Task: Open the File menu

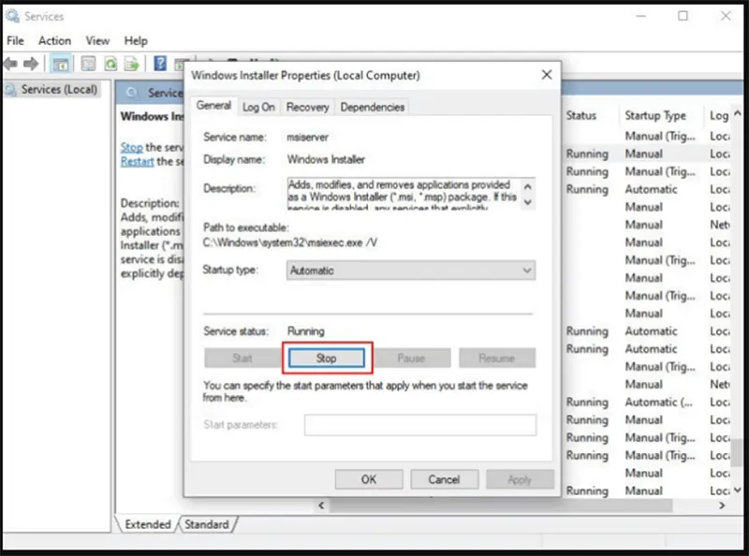Action: click(15, 40)
